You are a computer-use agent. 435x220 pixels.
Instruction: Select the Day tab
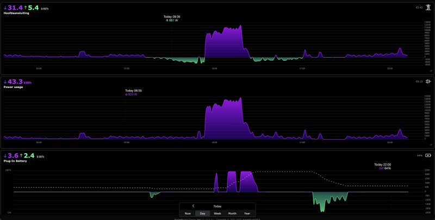[203, 213]
